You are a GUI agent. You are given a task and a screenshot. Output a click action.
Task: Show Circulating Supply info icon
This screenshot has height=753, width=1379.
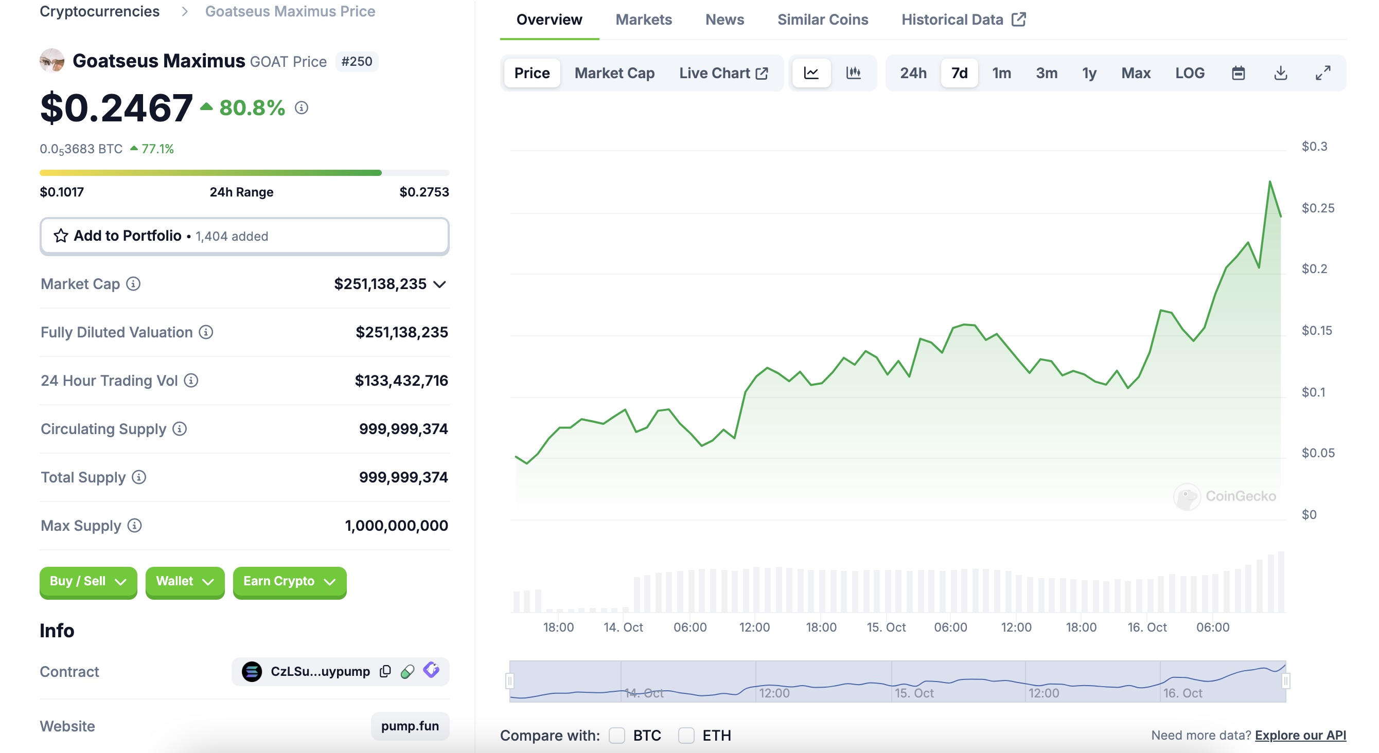[180, 428]
